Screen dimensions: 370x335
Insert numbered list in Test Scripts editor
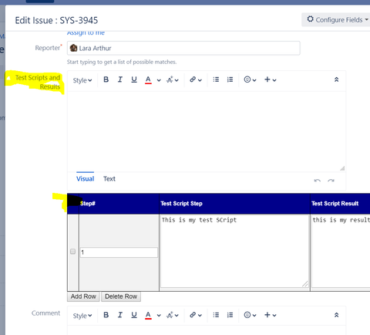(230, 80)
